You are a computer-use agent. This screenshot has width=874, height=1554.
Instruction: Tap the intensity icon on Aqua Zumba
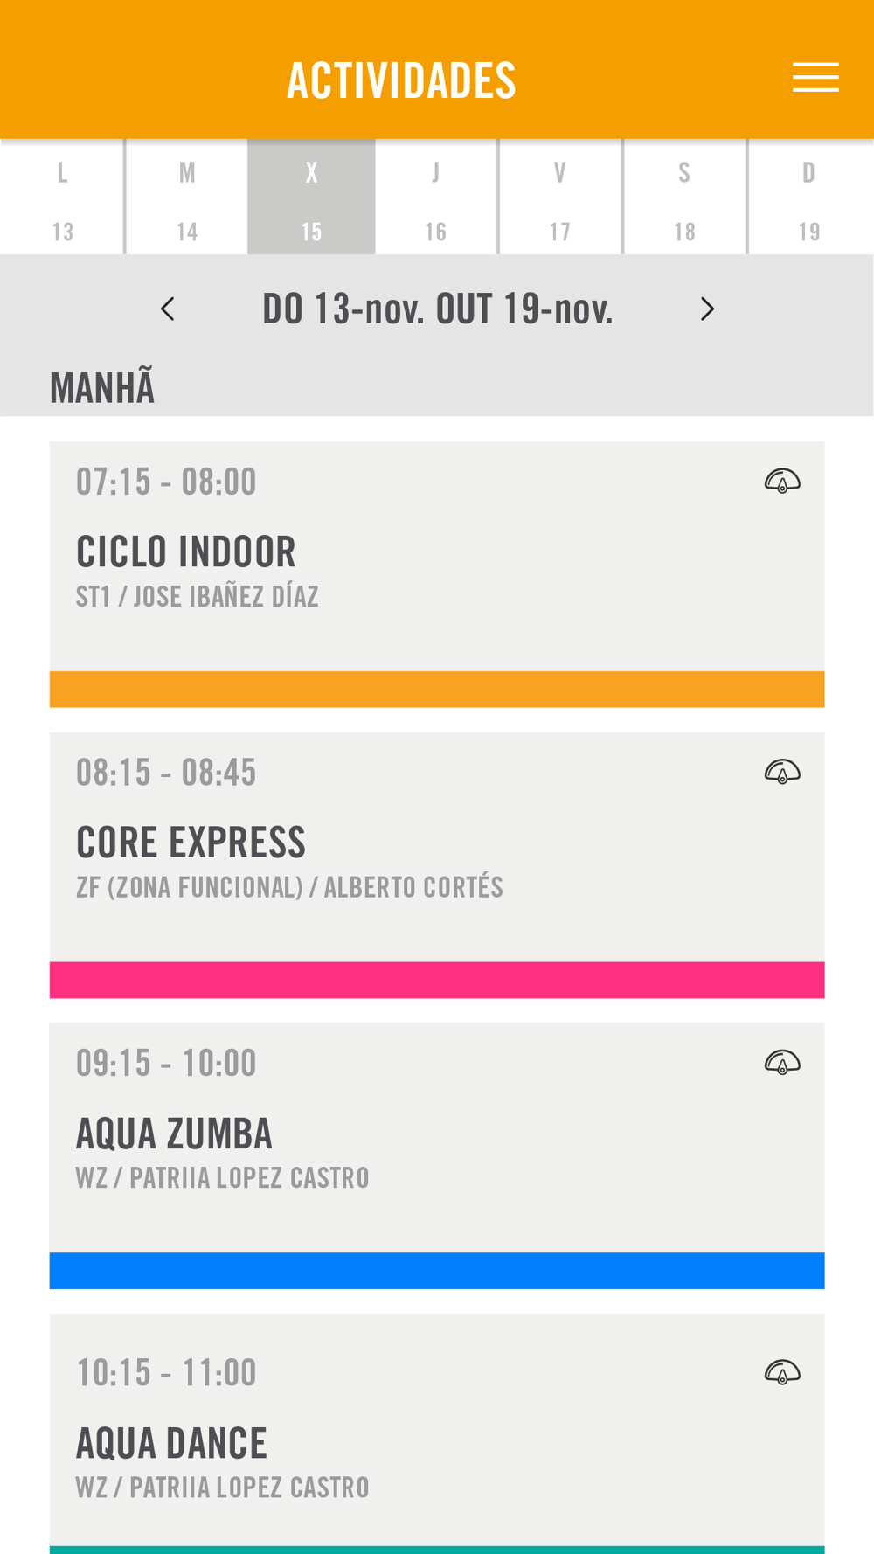782,1062
